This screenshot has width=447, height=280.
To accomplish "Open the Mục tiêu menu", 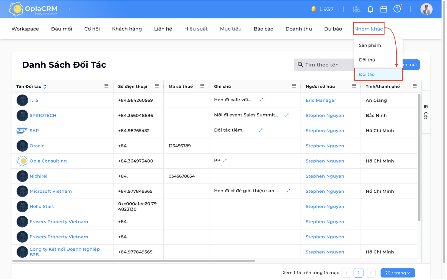I will tap(231, 29).
